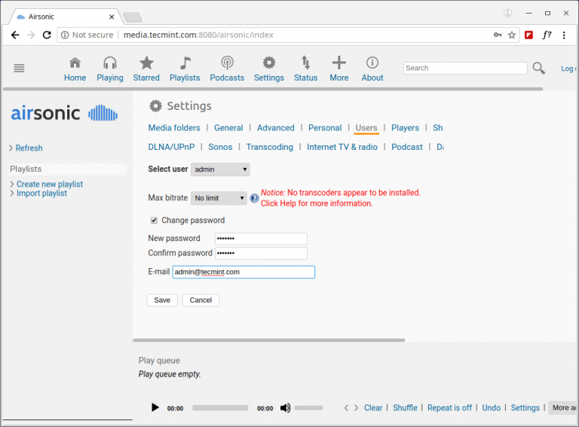The image size is (579, 427).
Task: Focus the Confirm password field
Action: click(x=261, y=253)
